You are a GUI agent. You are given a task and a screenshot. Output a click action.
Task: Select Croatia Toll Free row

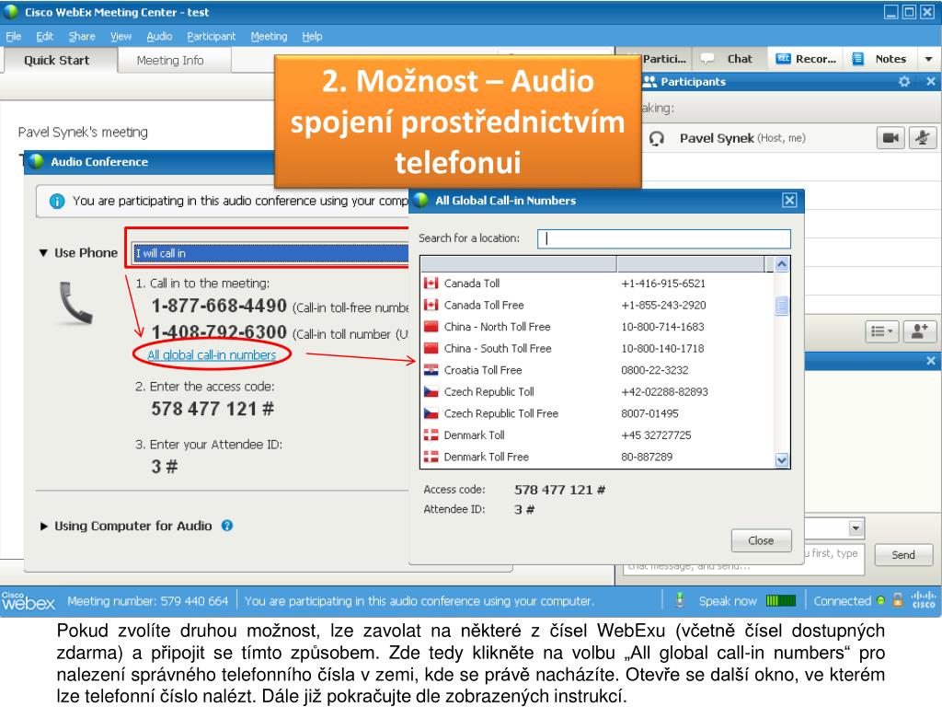[x=598, y=370]
